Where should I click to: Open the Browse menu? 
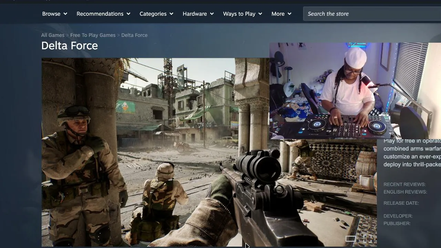(54, 14)
